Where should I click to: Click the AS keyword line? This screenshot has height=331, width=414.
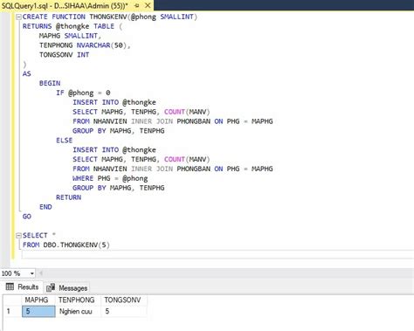tap(27, 73)
